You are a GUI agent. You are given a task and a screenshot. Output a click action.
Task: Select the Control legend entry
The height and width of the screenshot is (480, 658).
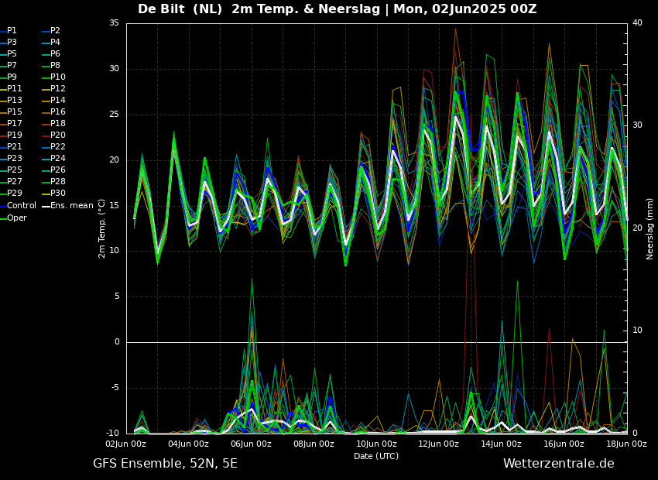18,206
